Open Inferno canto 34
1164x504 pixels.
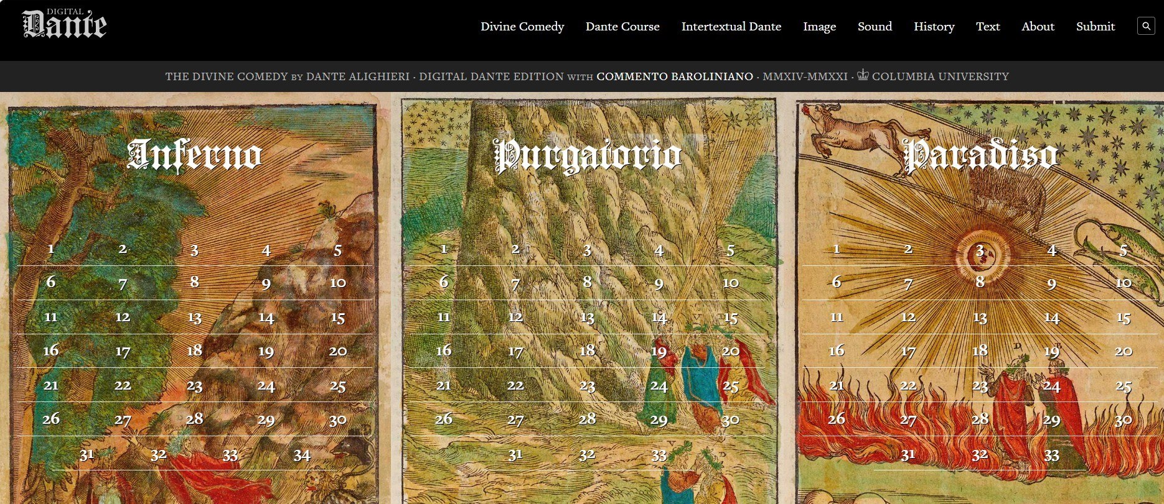[302, 456]
